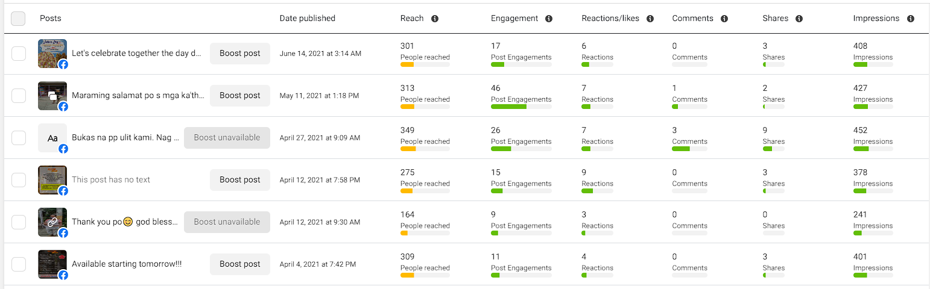The image size is (930, 289).
Task: Click the Impressions info icon
Action: (x=910, y=19)
